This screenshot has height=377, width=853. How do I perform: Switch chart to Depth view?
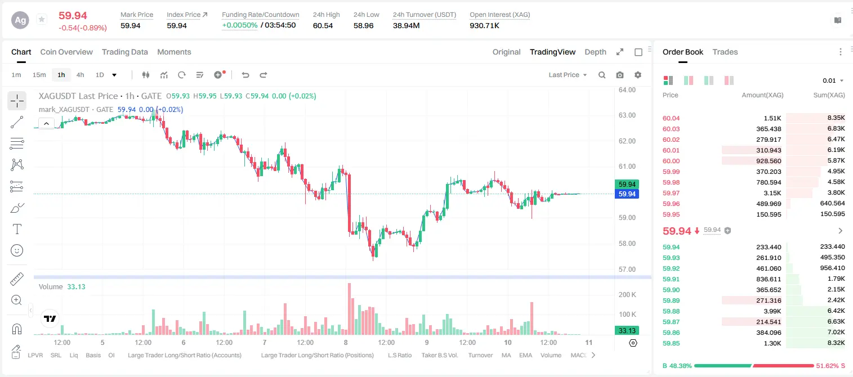595,52
